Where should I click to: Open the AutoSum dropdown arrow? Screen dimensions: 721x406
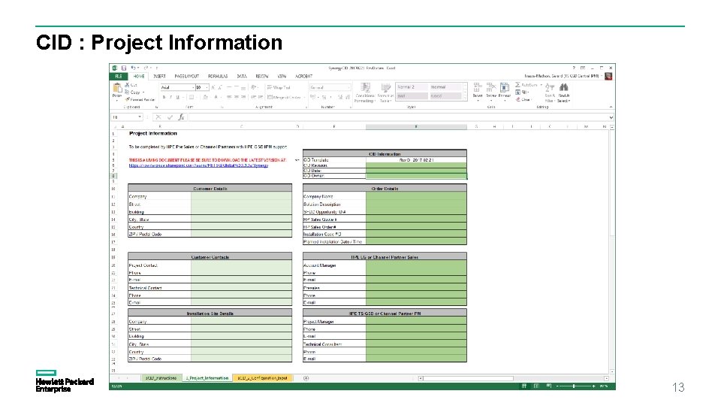coord(541,85)
